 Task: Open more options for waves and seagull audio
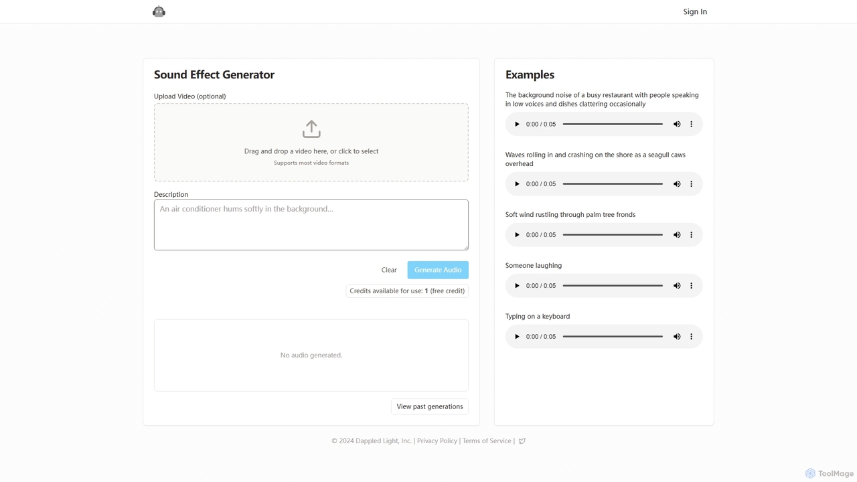(692, 183)
